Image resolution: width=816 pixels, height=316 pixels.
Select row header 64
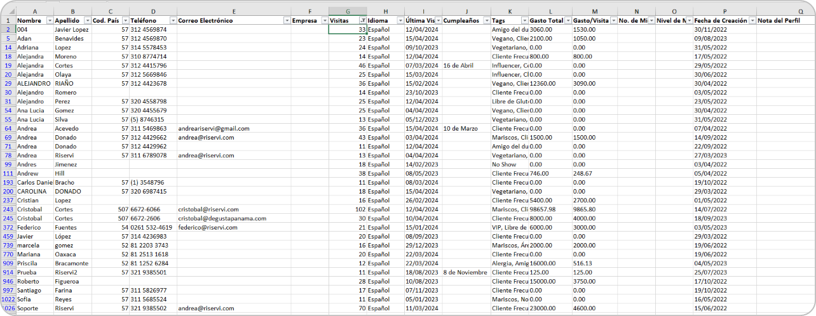8,128
